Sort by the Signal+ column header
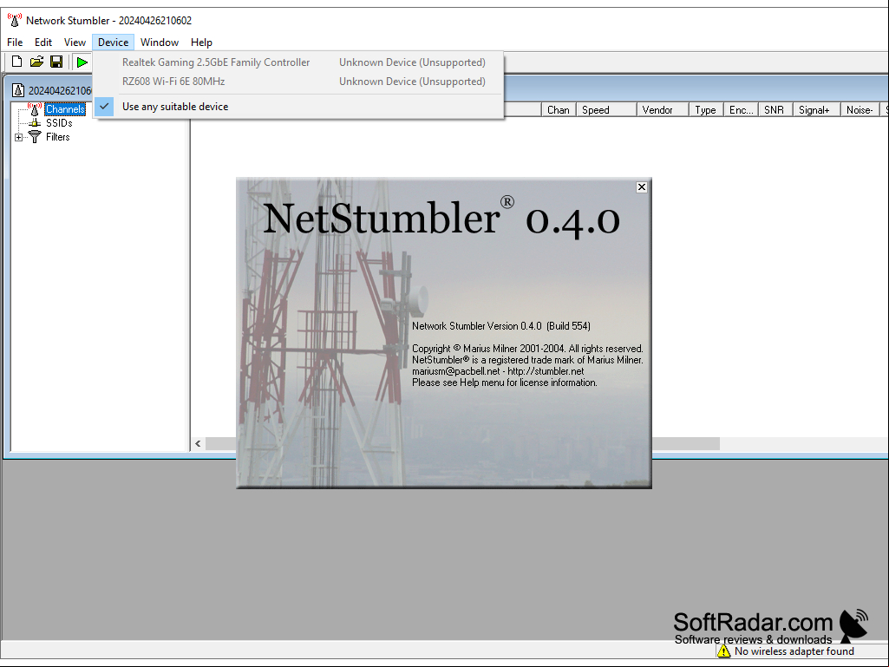This screenshot has height=667, width=889. (817, 110)
